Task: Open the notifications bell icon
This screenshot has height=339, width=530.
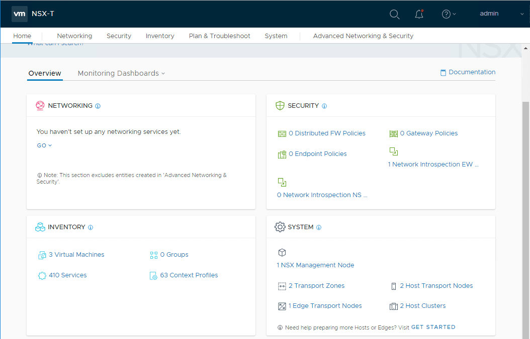Action: click(x=419, y=14)
